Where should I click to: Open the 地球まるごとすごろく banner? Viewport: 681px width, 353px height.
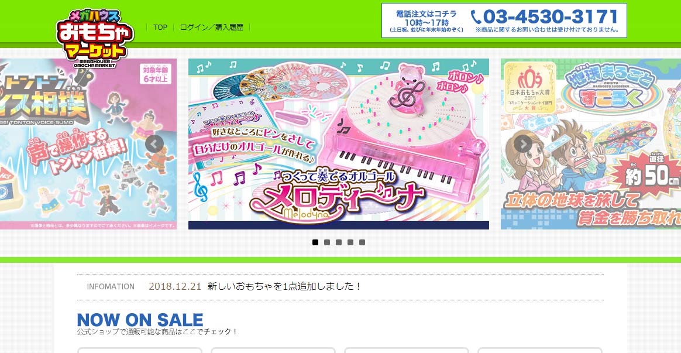click(591, 144)
